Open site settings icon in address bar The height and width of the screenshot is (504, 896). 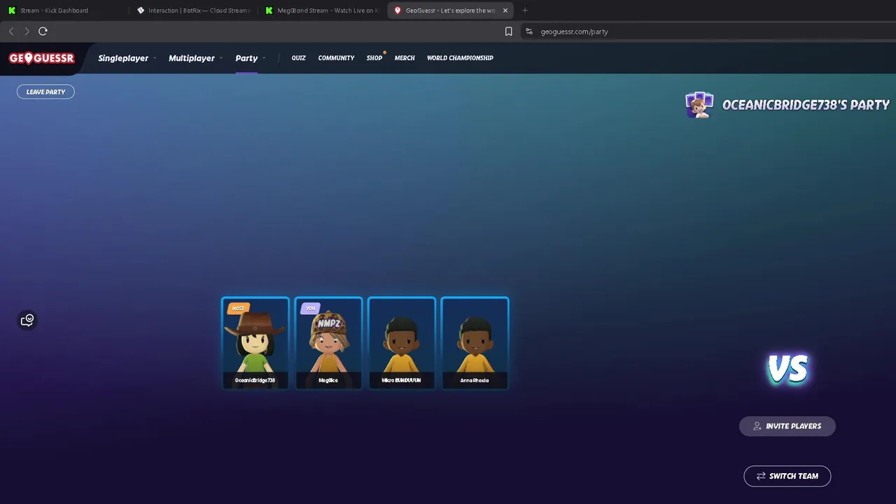(528, 31)
